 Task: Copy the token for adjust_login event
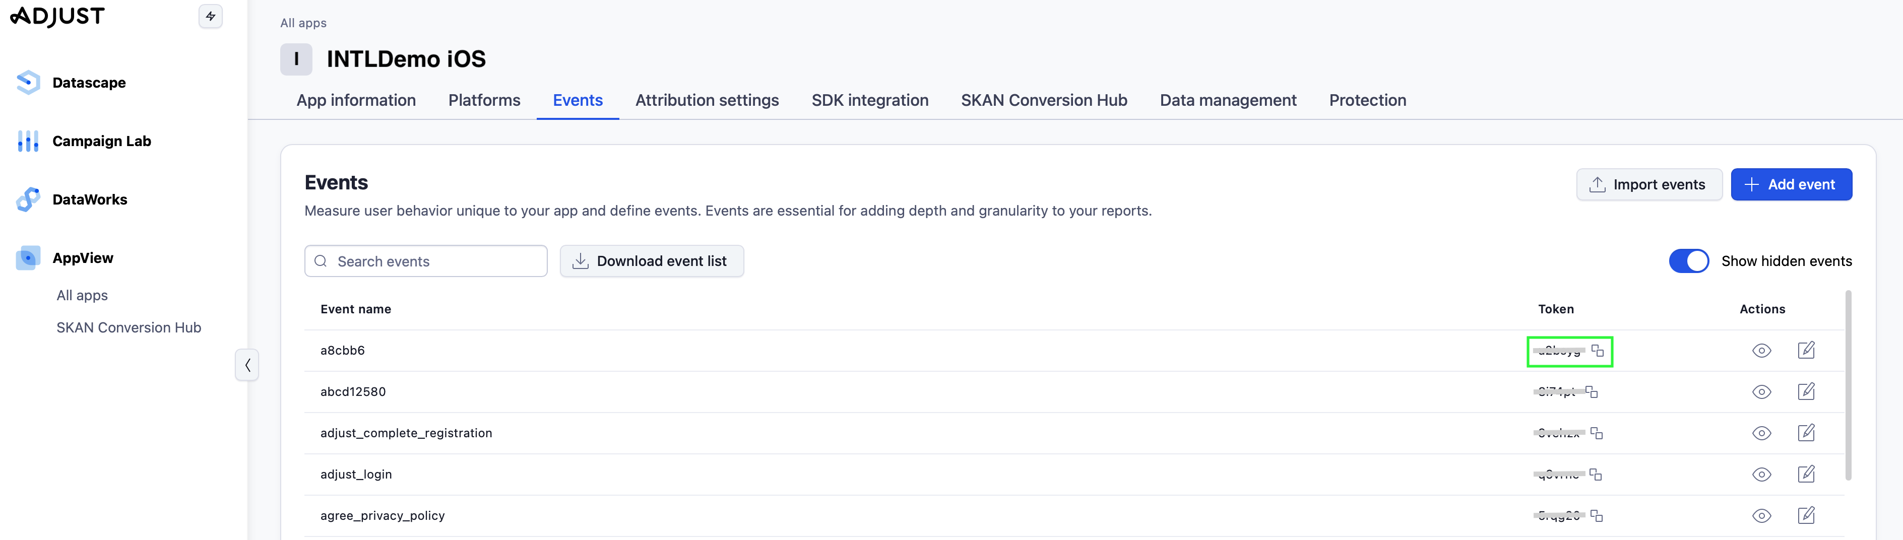point(1595,474)
